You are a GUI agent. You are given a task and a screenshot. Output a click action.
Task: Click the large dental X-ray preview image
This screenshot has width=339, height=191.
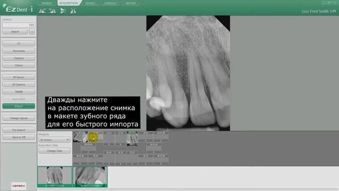(188, 73)
